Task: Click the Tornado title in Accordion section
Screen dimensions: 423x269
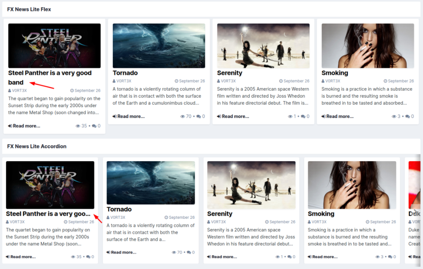Action: pyautogui.click(x=119, y=210)
